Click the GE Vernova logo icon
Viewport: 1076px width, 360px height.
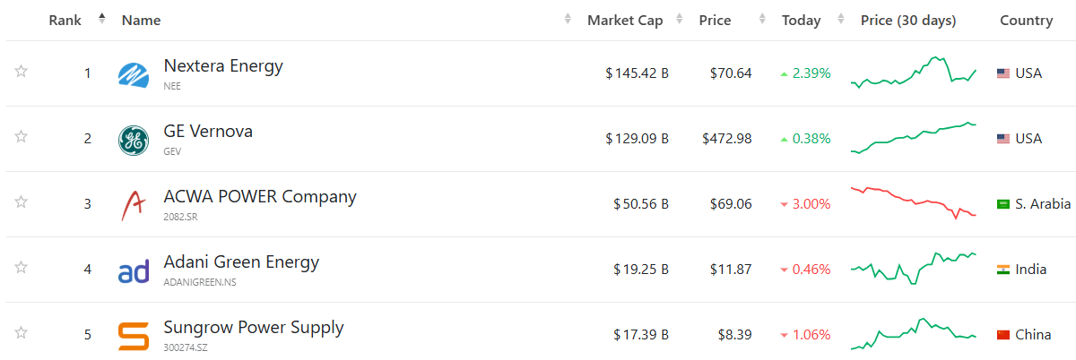pyautogui.click(x=134, y=140)
